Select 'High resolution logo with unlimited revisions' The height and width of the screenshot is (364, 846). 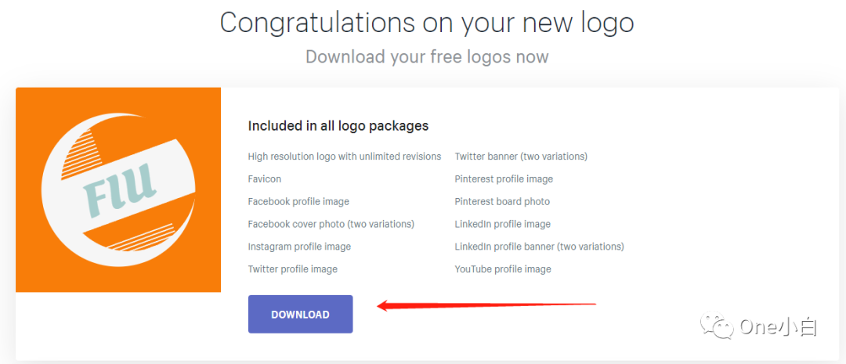point(345,157)
